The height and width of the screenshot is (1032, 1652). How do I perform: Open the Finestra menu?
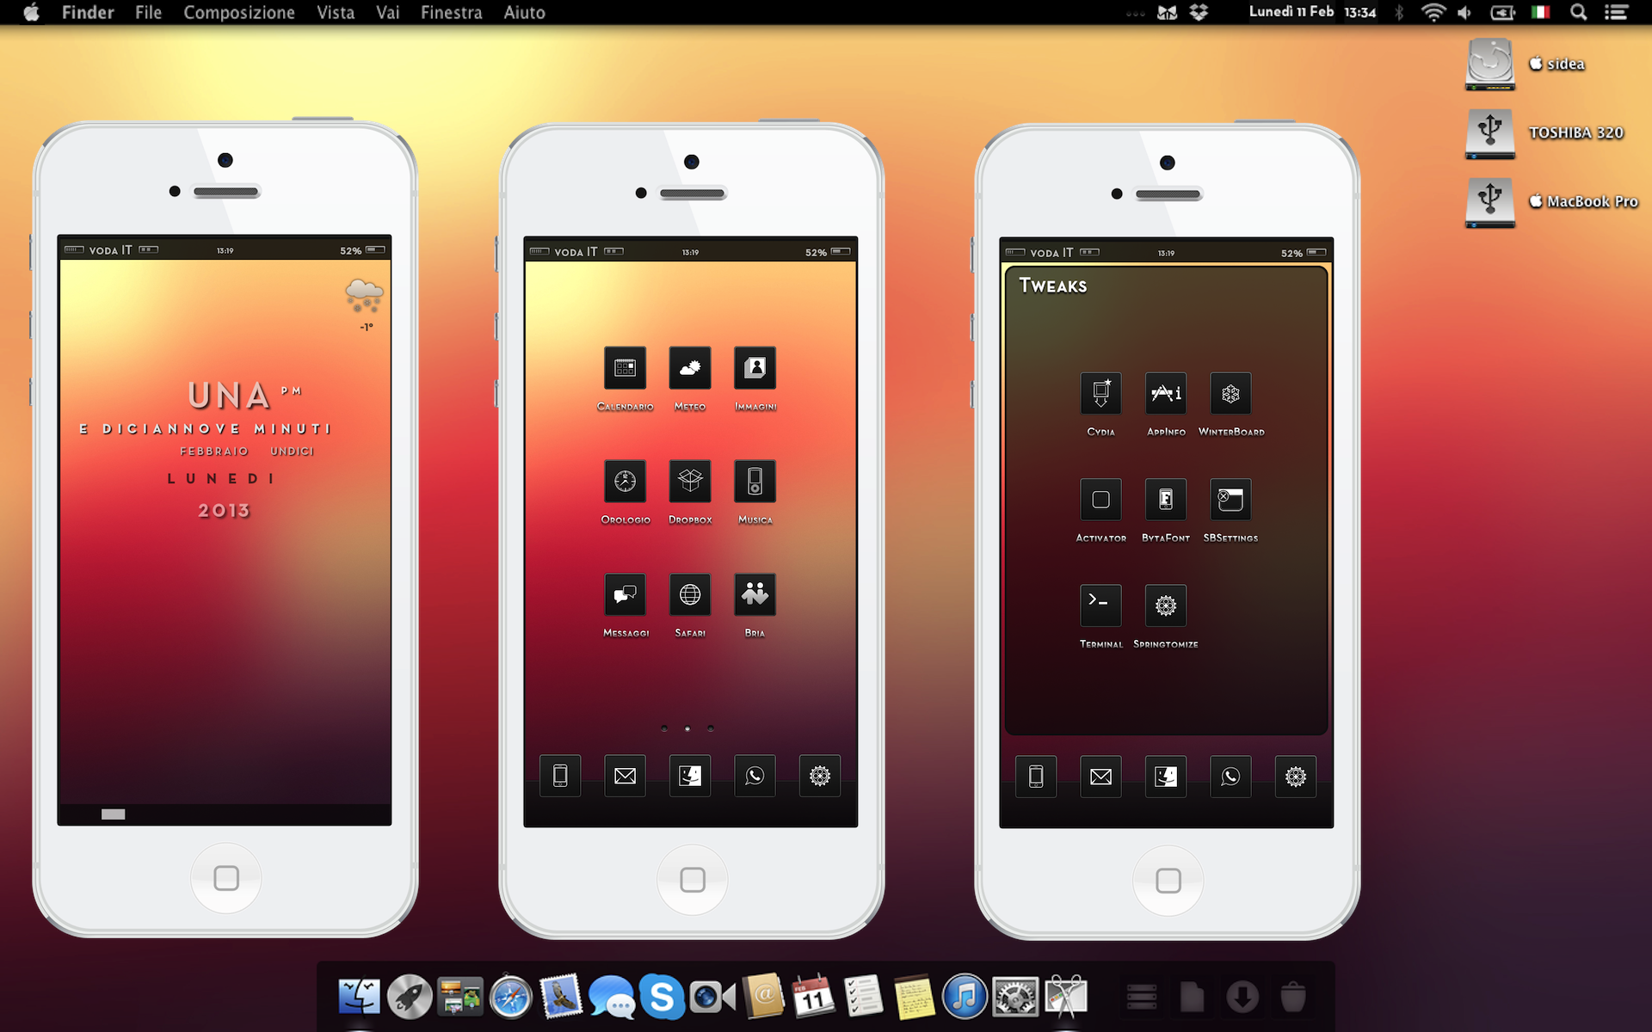point(451,12)
